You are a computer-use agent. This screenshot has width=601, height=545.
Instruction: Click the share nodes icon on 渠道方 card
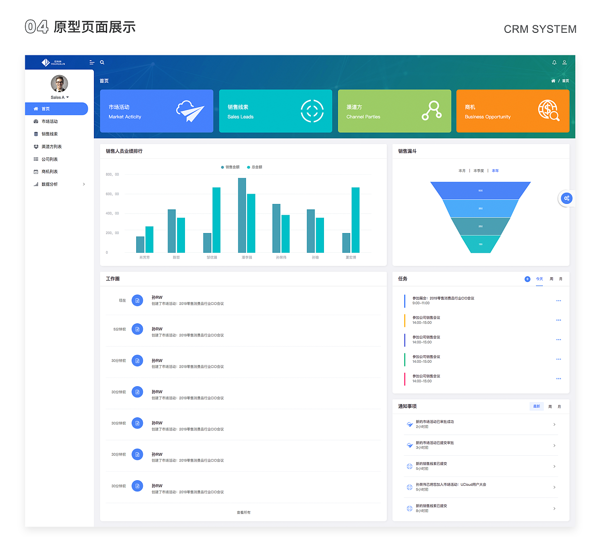point(431,111)
